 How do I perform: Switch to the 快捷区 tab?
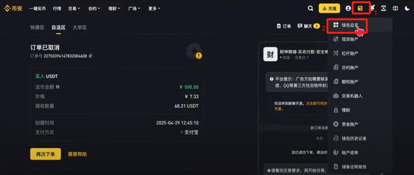pos(37,27)
